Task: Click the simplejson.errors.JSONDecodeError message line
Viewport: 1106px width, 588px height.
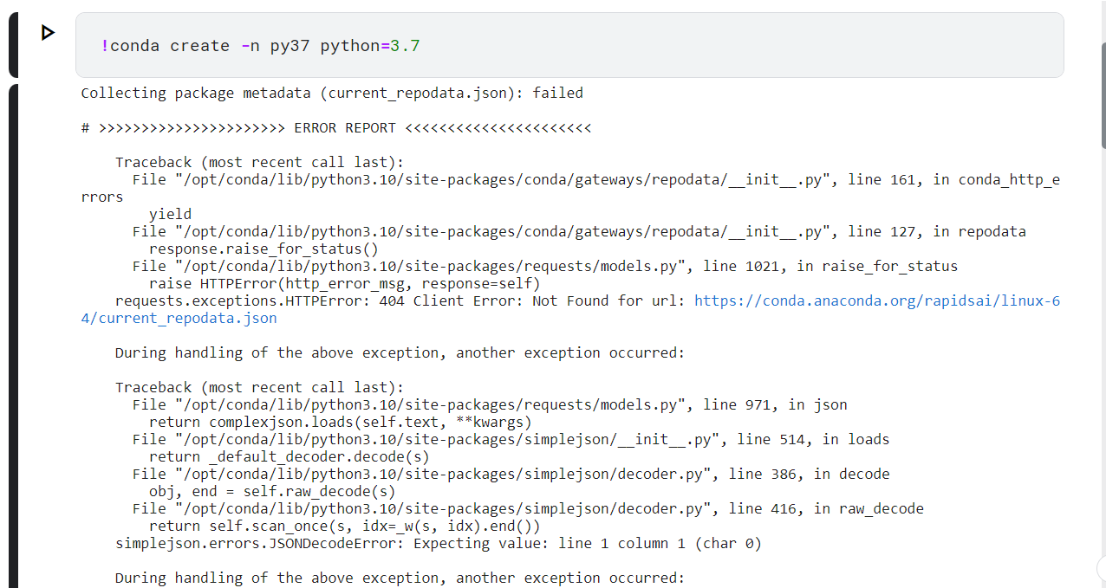Action: pyautogui.click(x=439, y=543)
